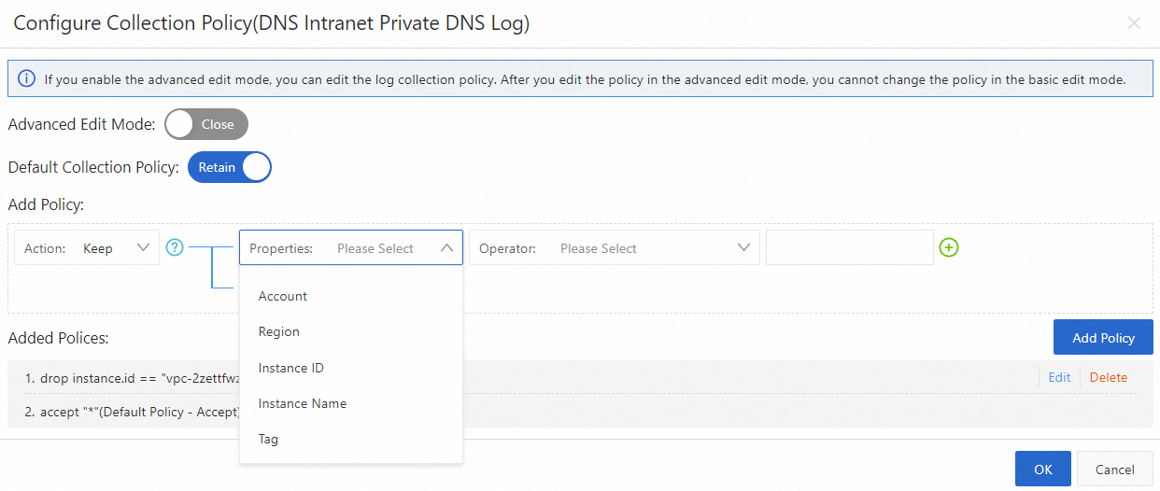The width and height of the screenshot is (1160, 491).
Task: Choose Instance ID option
Action: click(x=291, y=368)
